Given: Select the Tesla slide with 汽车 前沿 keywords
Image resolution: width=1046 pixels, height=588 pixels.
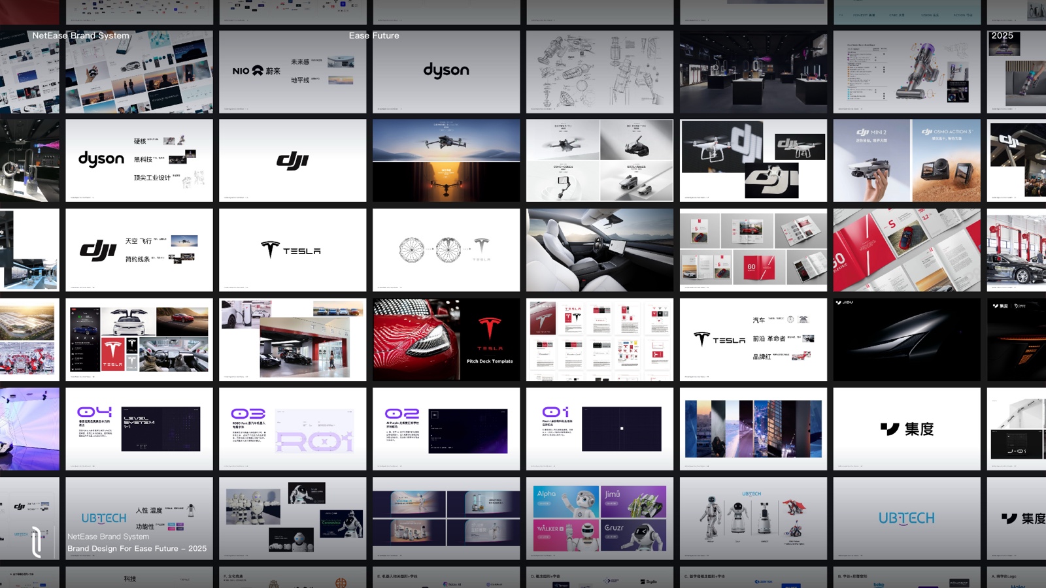Looking at the screenshot, I should pos(754,340).
